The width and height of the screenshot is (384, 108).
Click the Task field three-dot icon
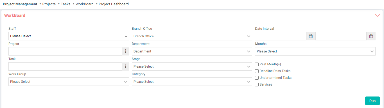click(126, 66)
